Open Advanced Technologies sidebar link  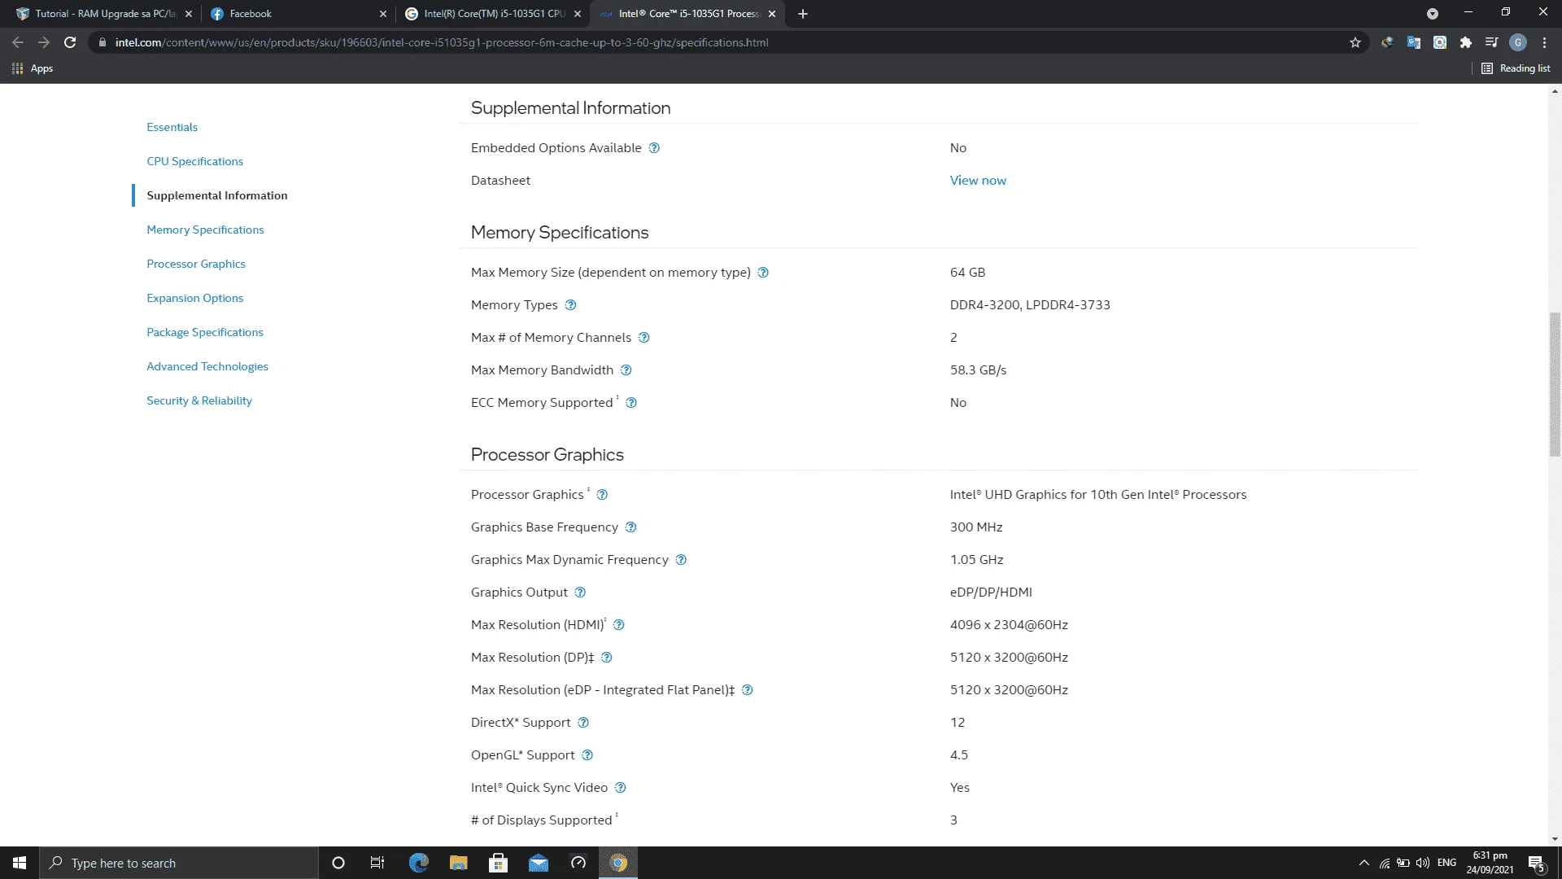click(207, 366)
